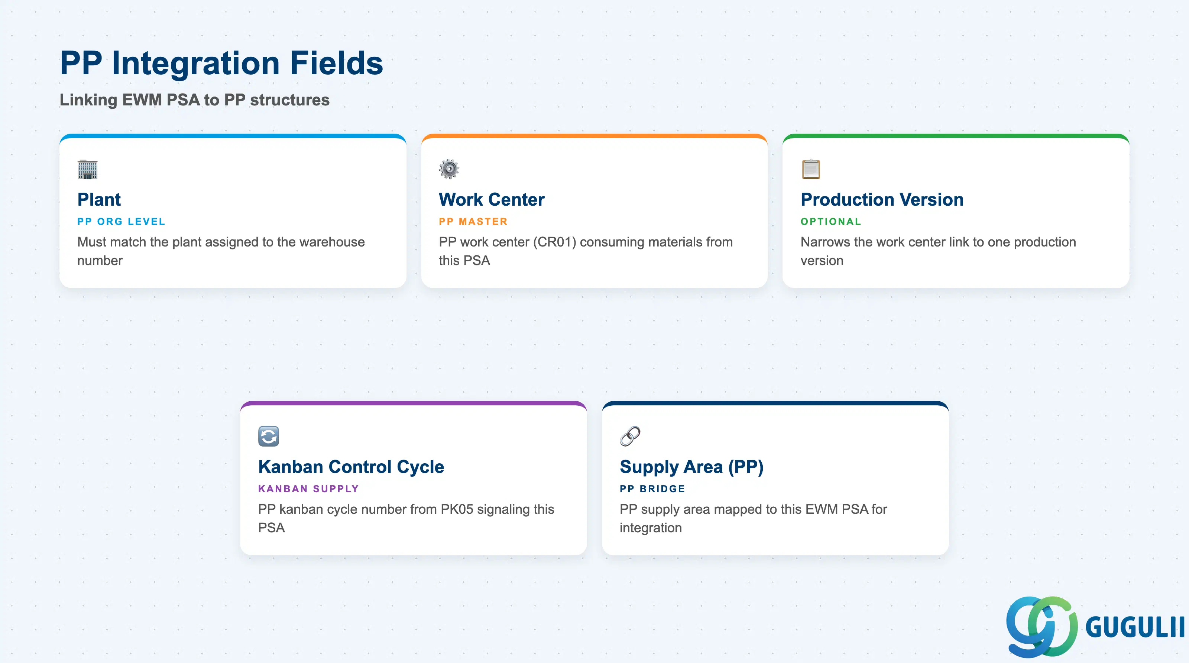
Task: Click the building icon on the Plant card
Action: [87, 169]
